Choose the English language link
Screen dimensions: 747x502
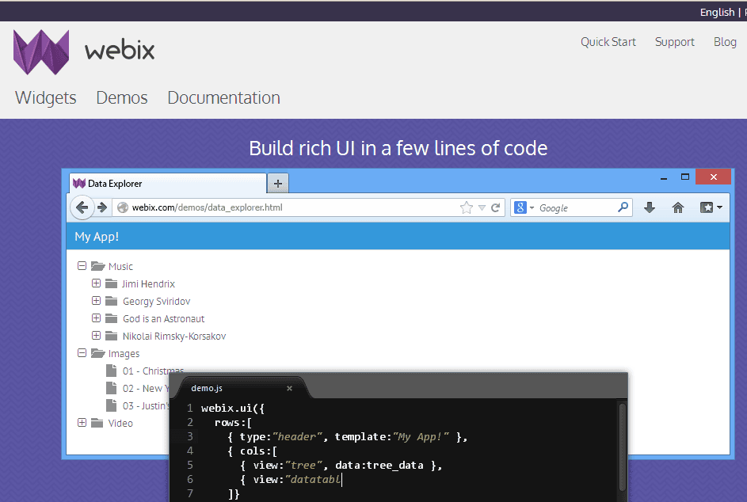717,13
